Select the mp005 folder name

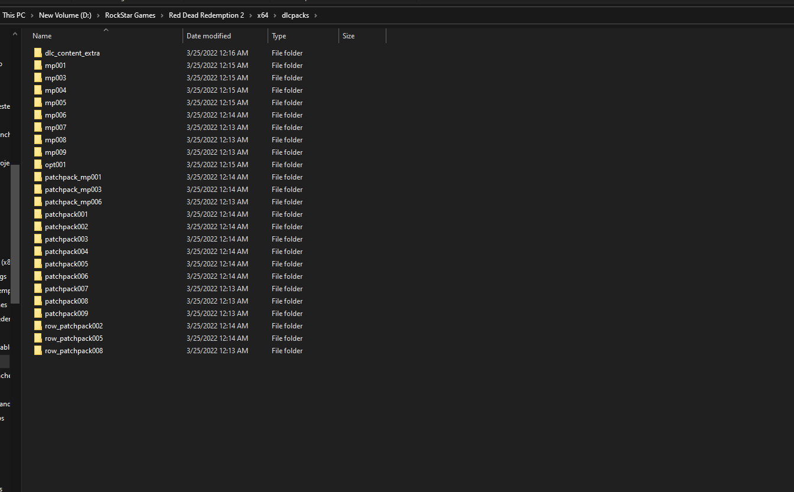56,103
